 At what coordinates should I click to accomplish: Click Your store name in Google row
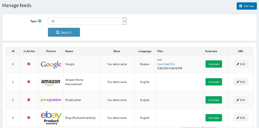click(117, 64)
